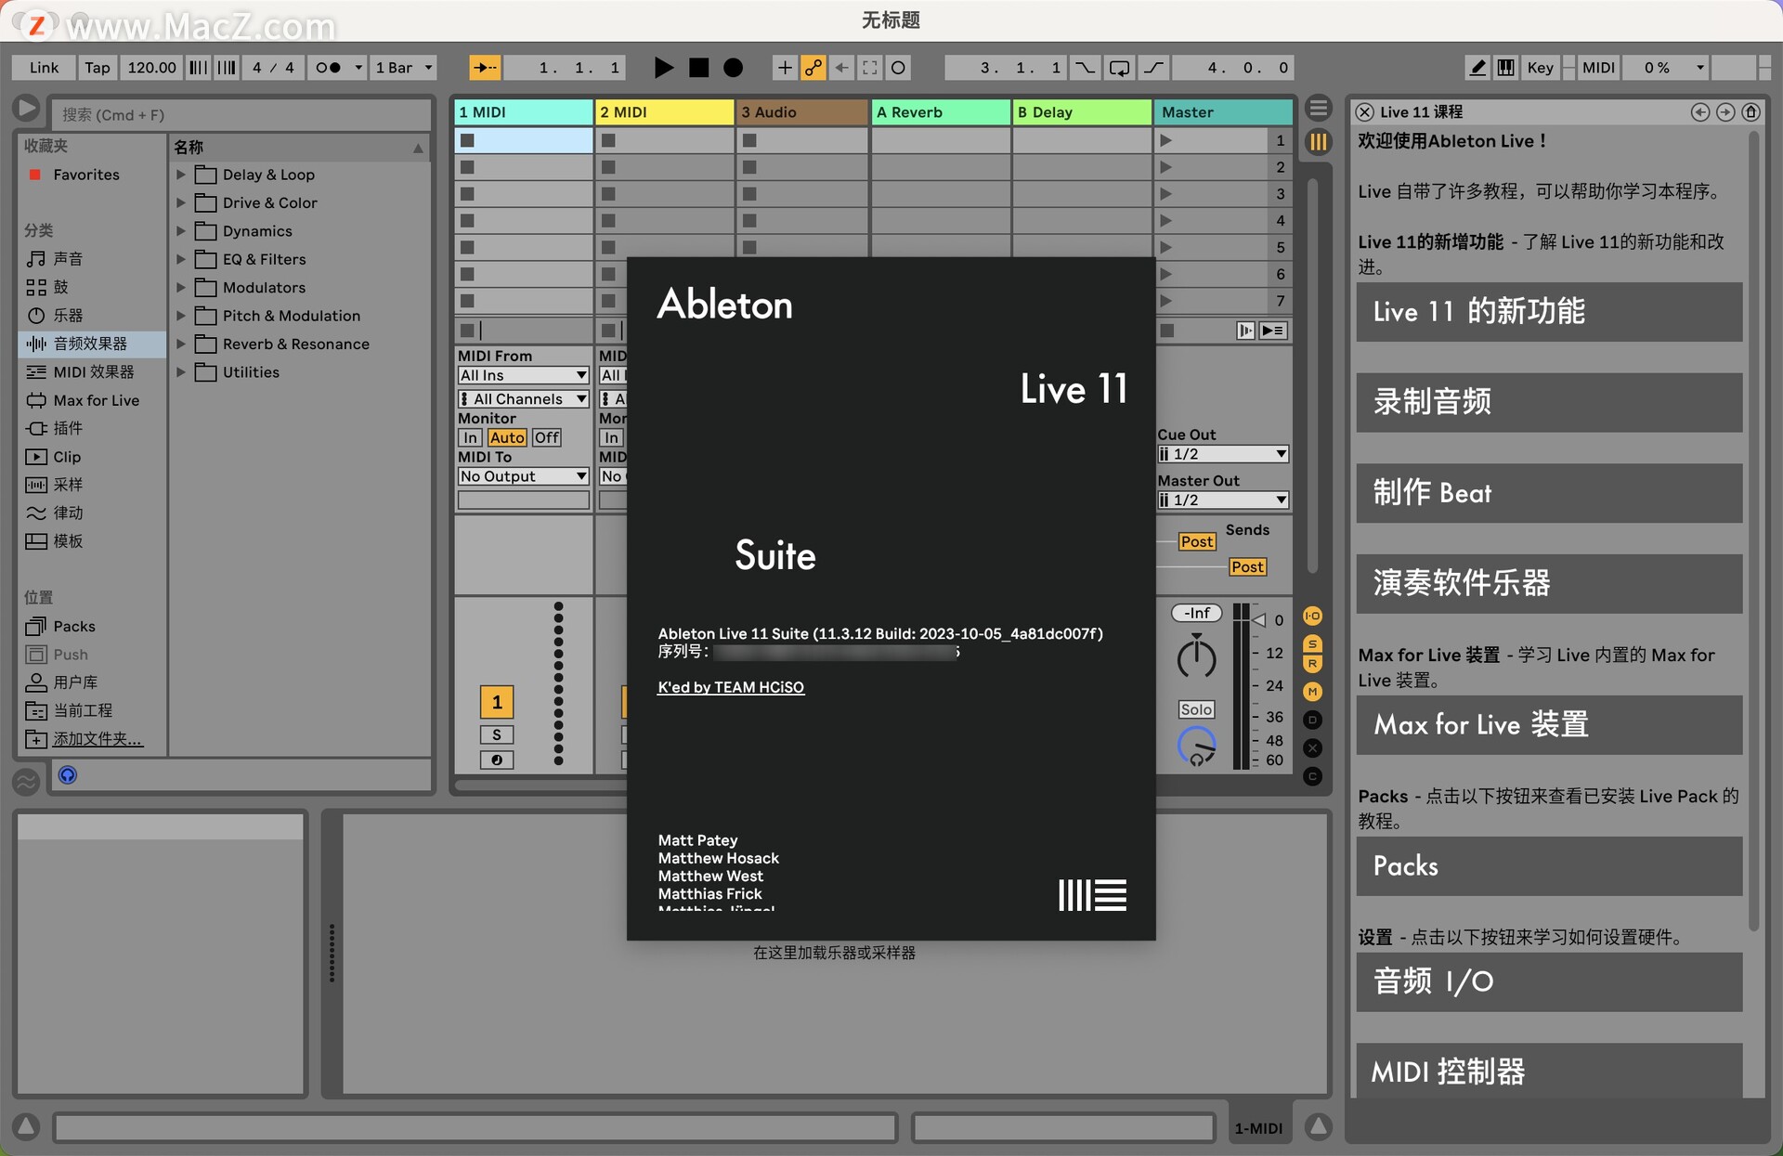The height and width of the screenshot is (1156, 1783).
Task: Click the Session Record circle button
Action: [x=898, y=68]
